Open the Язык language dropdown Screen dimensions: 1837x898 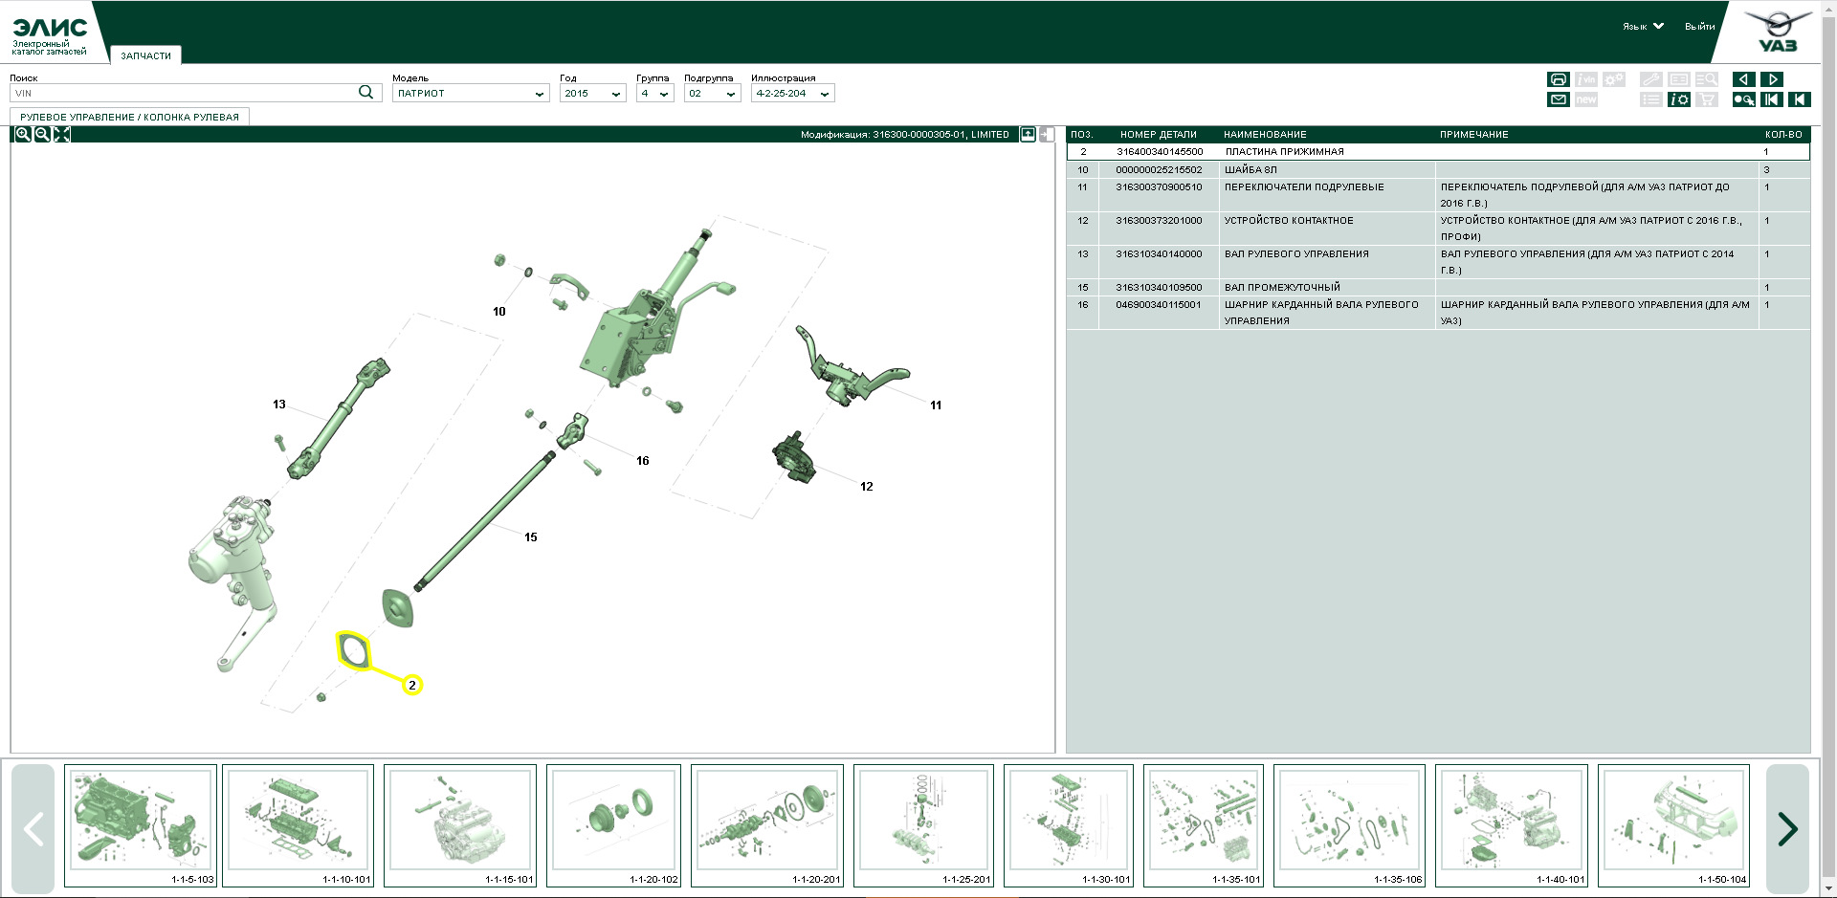pyautogui.click(x=1643, y=27)
